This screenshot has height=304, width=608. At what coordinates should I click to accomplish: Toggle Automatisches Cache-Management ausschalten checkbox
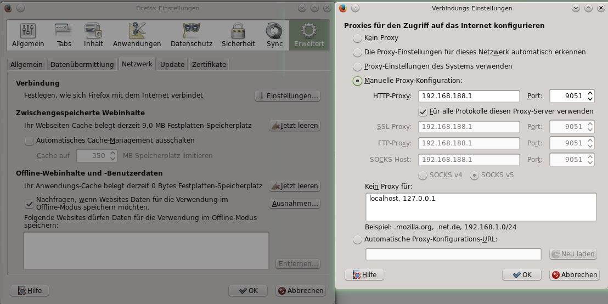coord(29,140)
